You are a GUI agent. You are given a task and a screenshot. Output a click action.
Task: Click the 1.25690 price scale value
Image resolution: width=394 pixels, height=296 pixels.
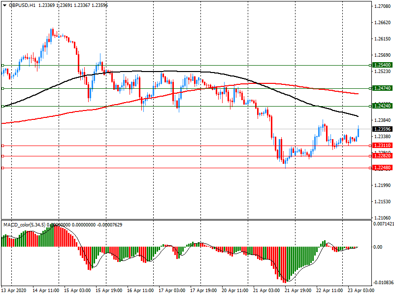[x=383, y=55]
